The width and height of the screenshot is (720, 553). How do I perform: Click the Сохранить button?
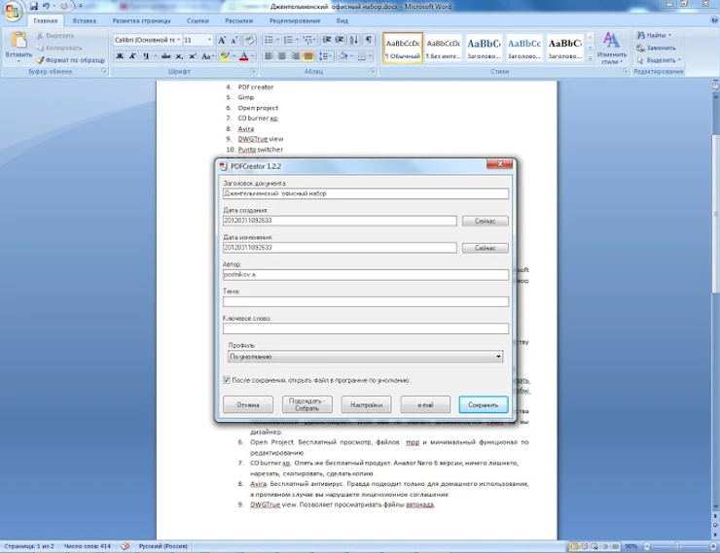(x=483, y=405)
